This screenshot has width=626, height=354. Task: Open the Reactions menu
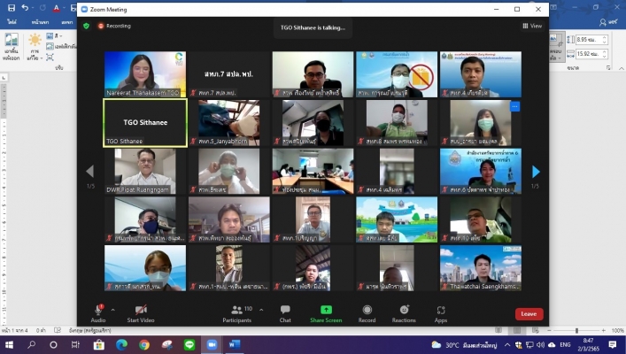point(404,311)
